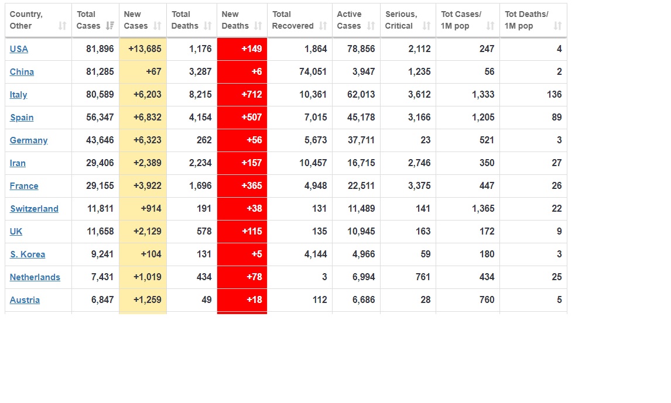Select UK new cases +2,129

[x=147, y=231]
